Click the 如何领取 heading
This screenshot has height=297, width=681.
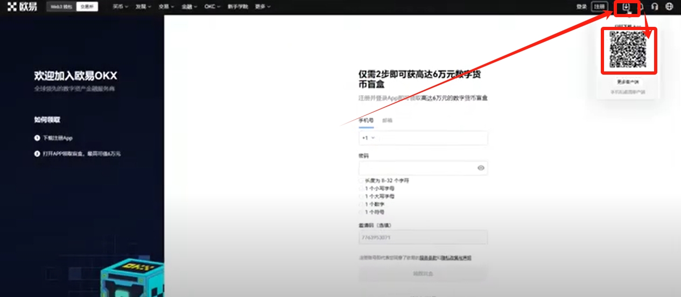tap(47, 120)
